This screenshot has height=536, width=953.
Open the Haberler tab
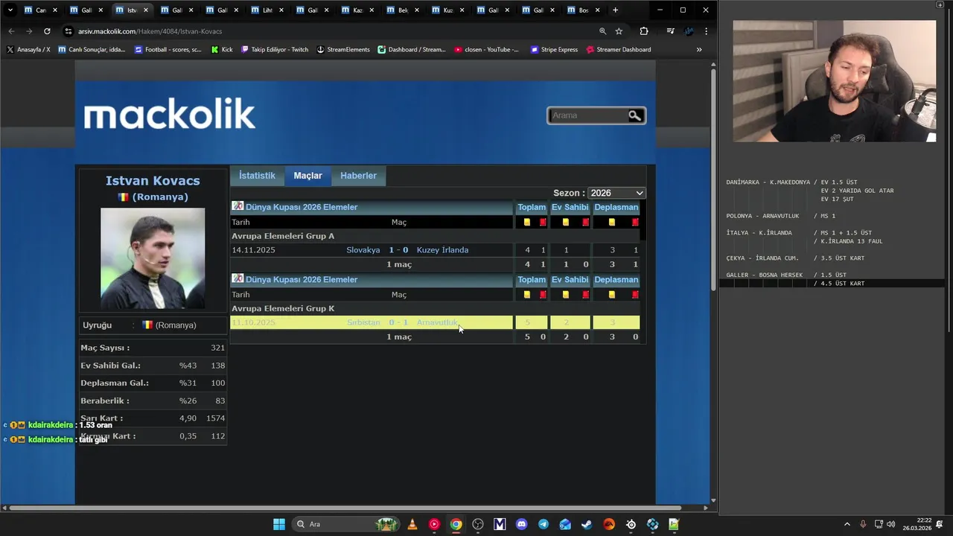(358, 176)
